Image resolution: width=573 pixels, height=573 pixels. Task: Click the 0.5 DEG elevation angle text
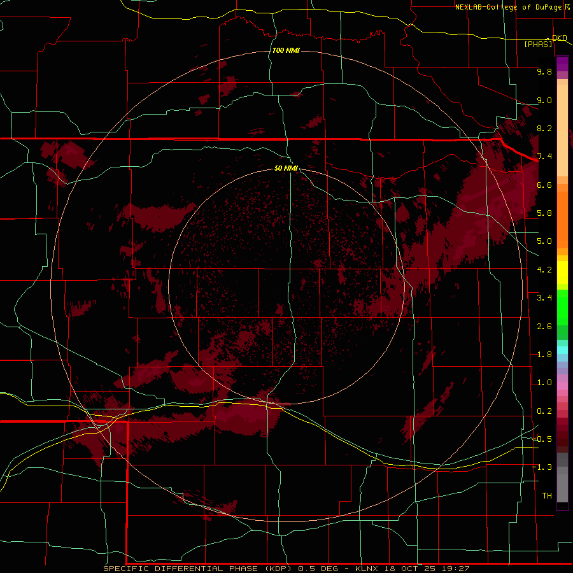pyautogui.click(x=318, y=569)
